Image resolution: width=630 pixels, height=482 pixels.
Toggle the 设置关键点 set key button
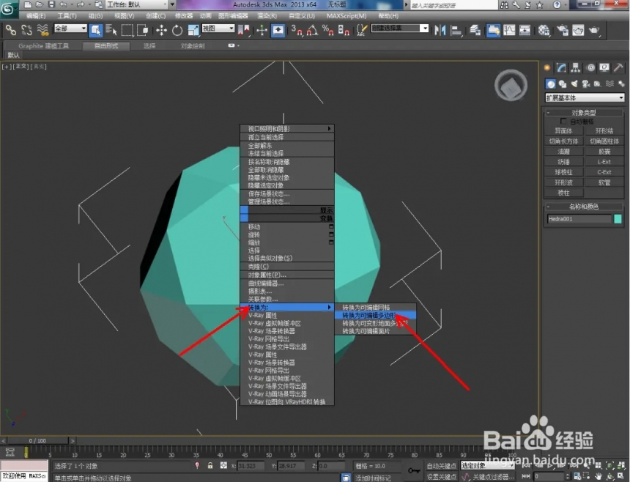coord(441,477)
